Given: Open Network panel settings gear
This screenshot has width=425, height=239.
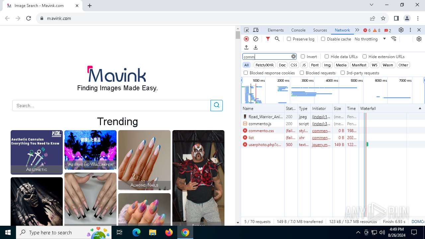Looking at the screenshot, I should click(x=419, y=39).
